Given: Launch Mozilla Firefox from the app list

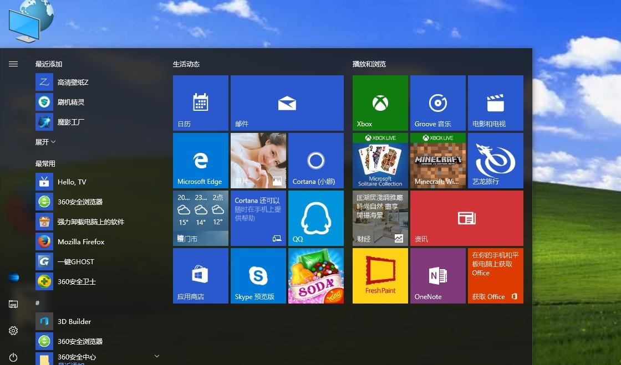Looking at the screenshot, I should (x=97, y=241).
